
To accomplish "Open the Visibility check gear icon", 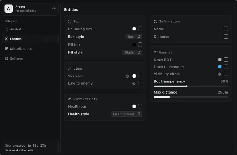I will [x=219, y=74].
